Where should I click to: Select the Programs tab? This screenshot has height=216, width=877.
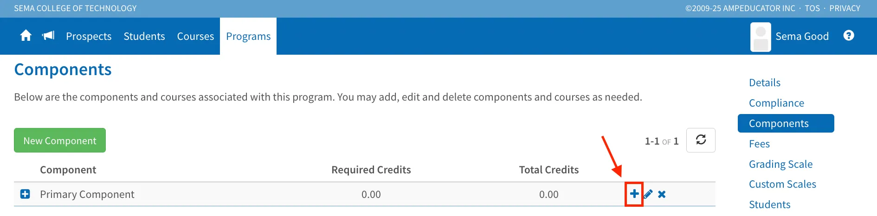pyautogui.click(x=248, y=36)
